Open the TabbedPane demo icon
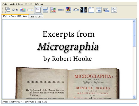Image resolution: width=139 pixels, height=106 pixels. click(91, 10)
